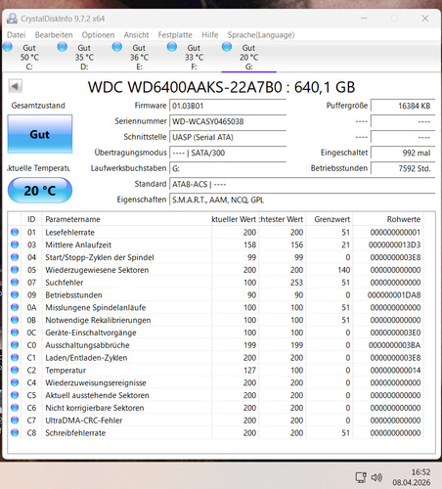Open the Hilfe menu
The image size is (442, 489).
coord(210,35)
